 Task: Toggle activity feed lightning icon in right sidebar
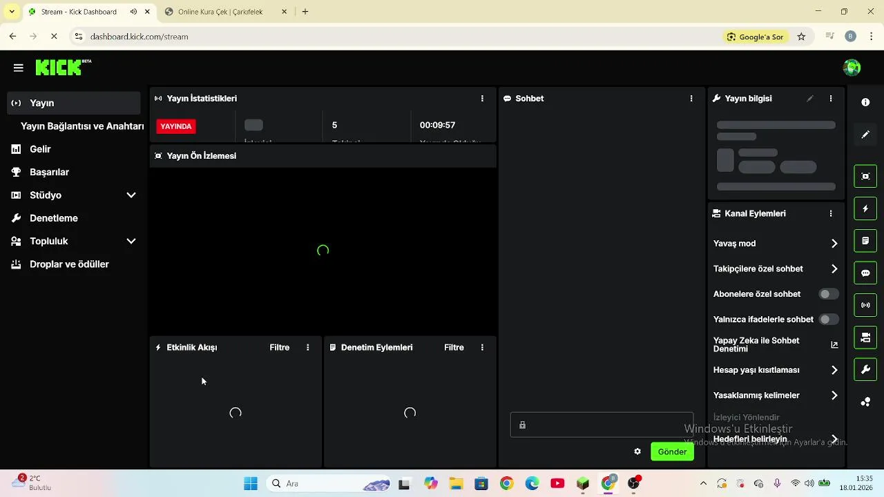865,208
